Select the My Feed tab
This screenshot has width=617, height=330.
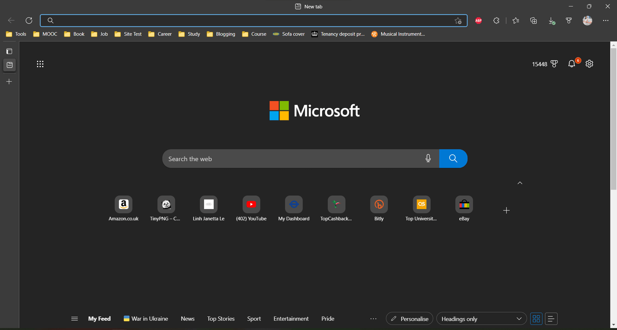coord(99,319)
